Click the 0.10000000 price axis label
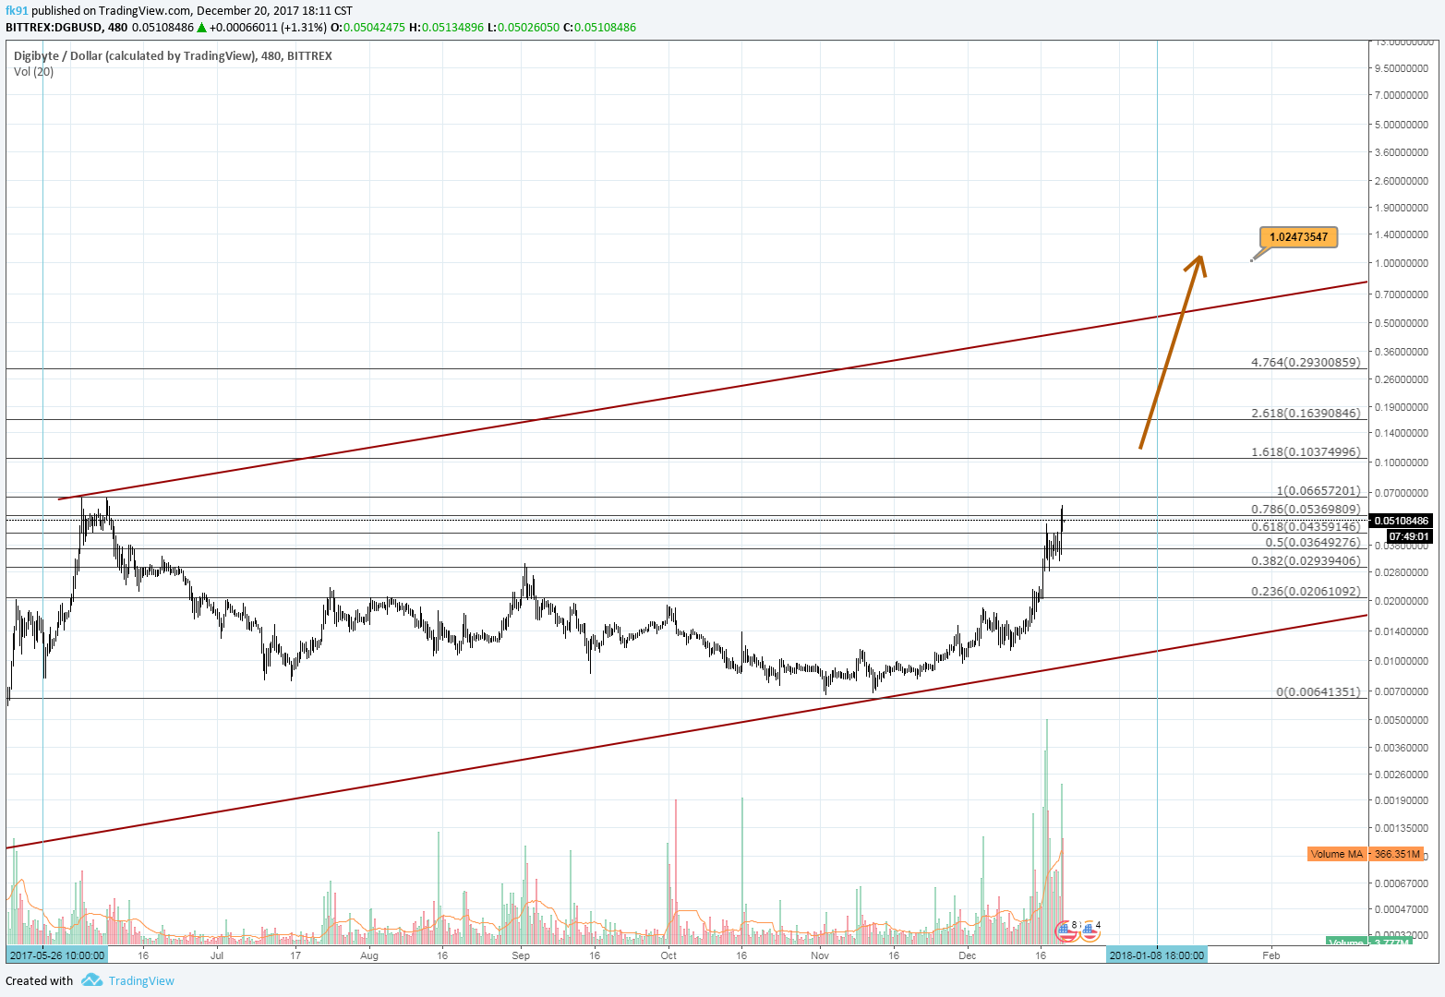Screen dimensions: 1445x997 (1402, 463)
